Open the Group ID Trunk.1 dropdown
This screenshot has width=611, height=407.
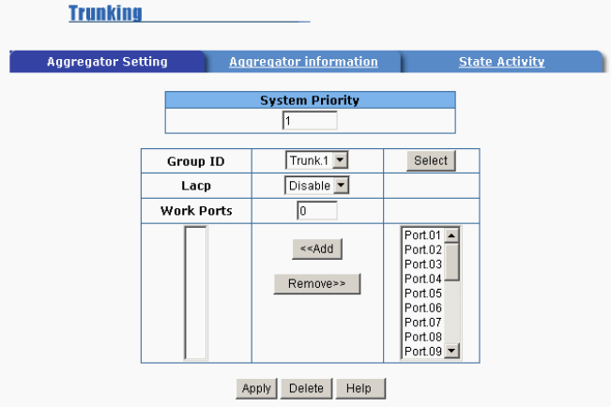[x=317, y=160]
